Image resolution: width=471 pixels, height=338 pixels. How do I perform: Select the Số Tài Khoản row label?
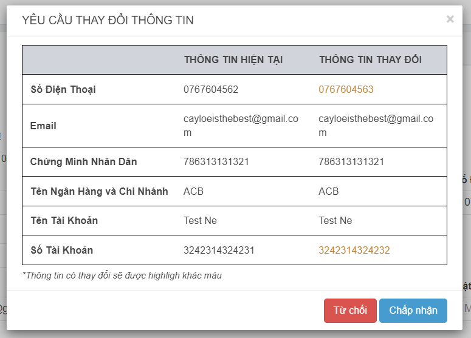tap(61, 250)
